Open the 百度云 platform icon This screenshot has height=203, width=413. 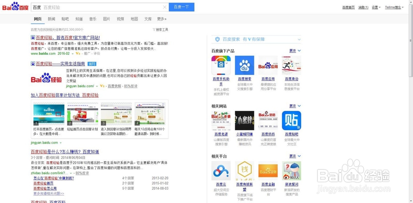point(221,171)
